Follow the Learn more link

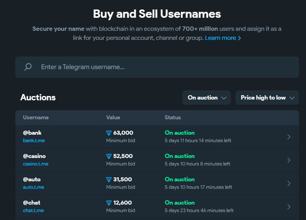pos(220,38)
